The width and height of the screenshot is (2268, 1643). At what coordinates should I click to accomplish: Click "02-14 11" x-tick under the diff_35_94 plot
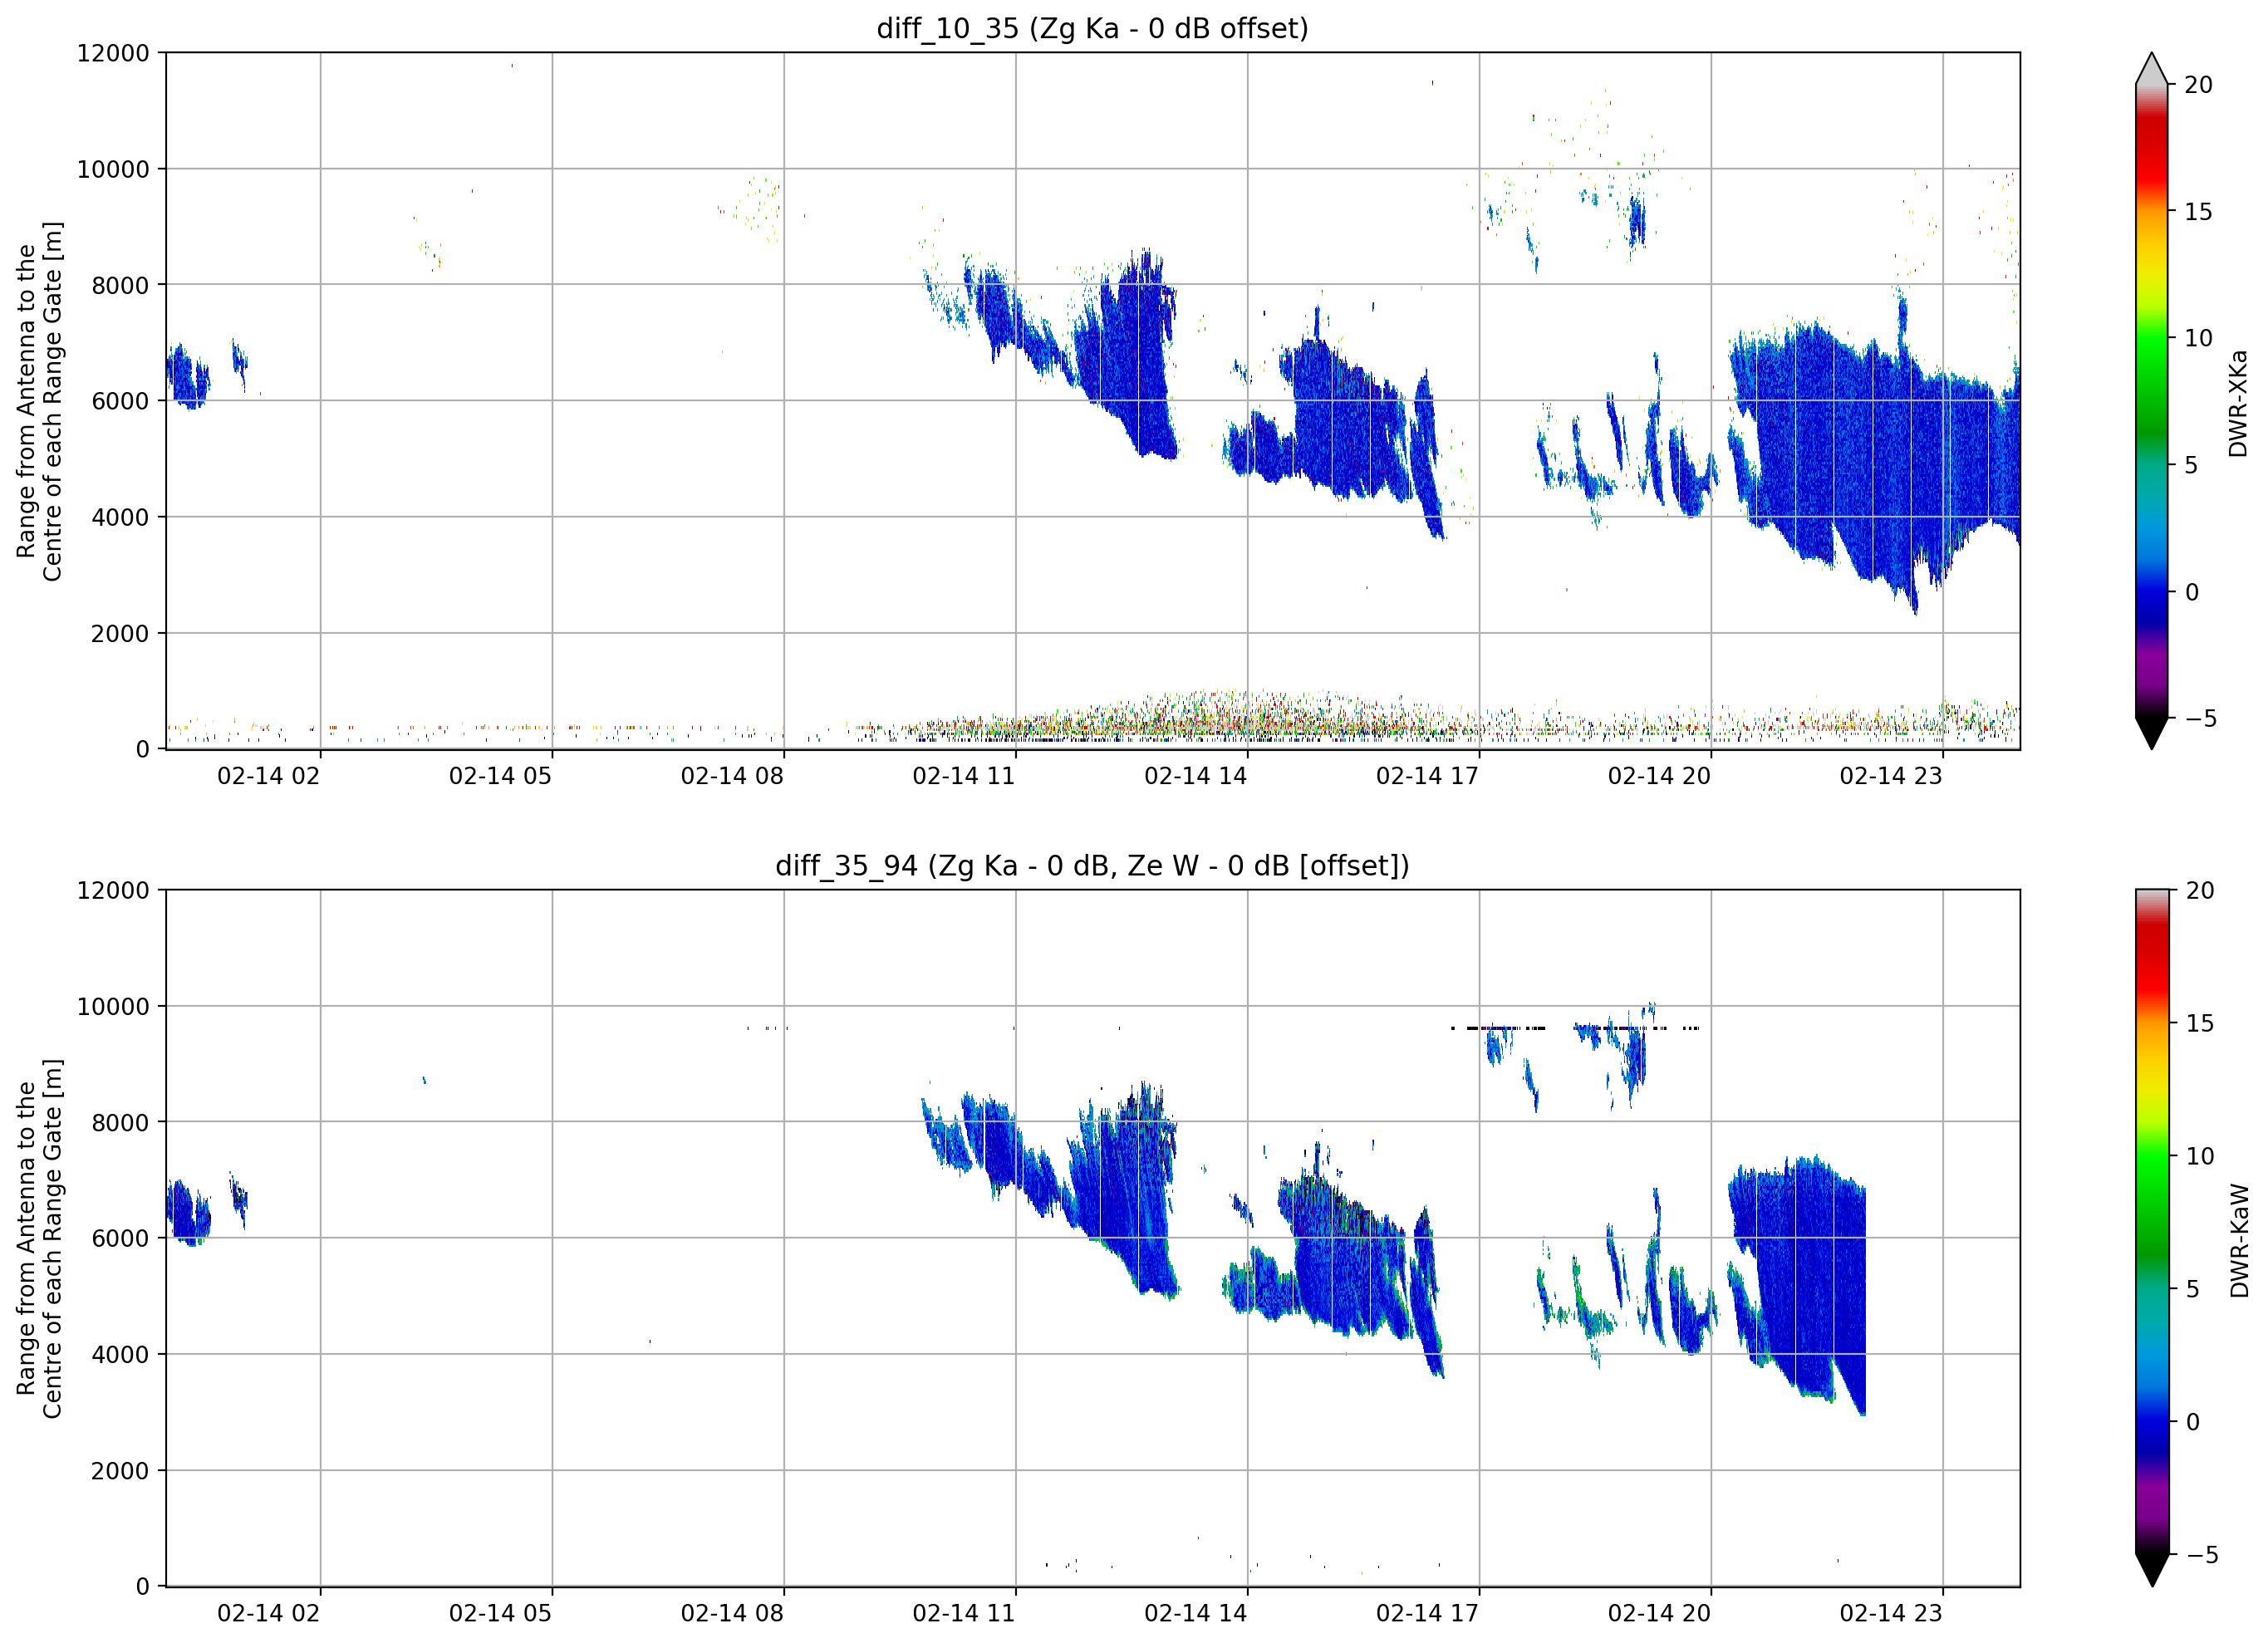964,1613
